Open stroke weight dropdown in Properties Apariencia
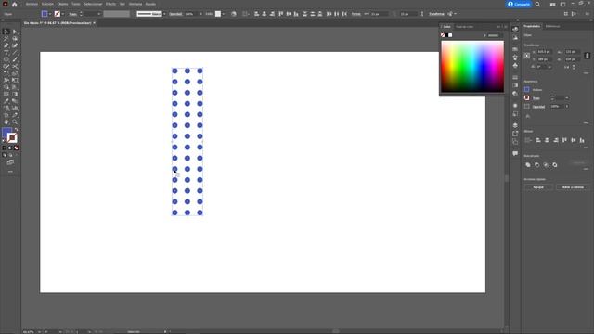The height and width of the screenshot is (334, 594). tap(567, 98)
